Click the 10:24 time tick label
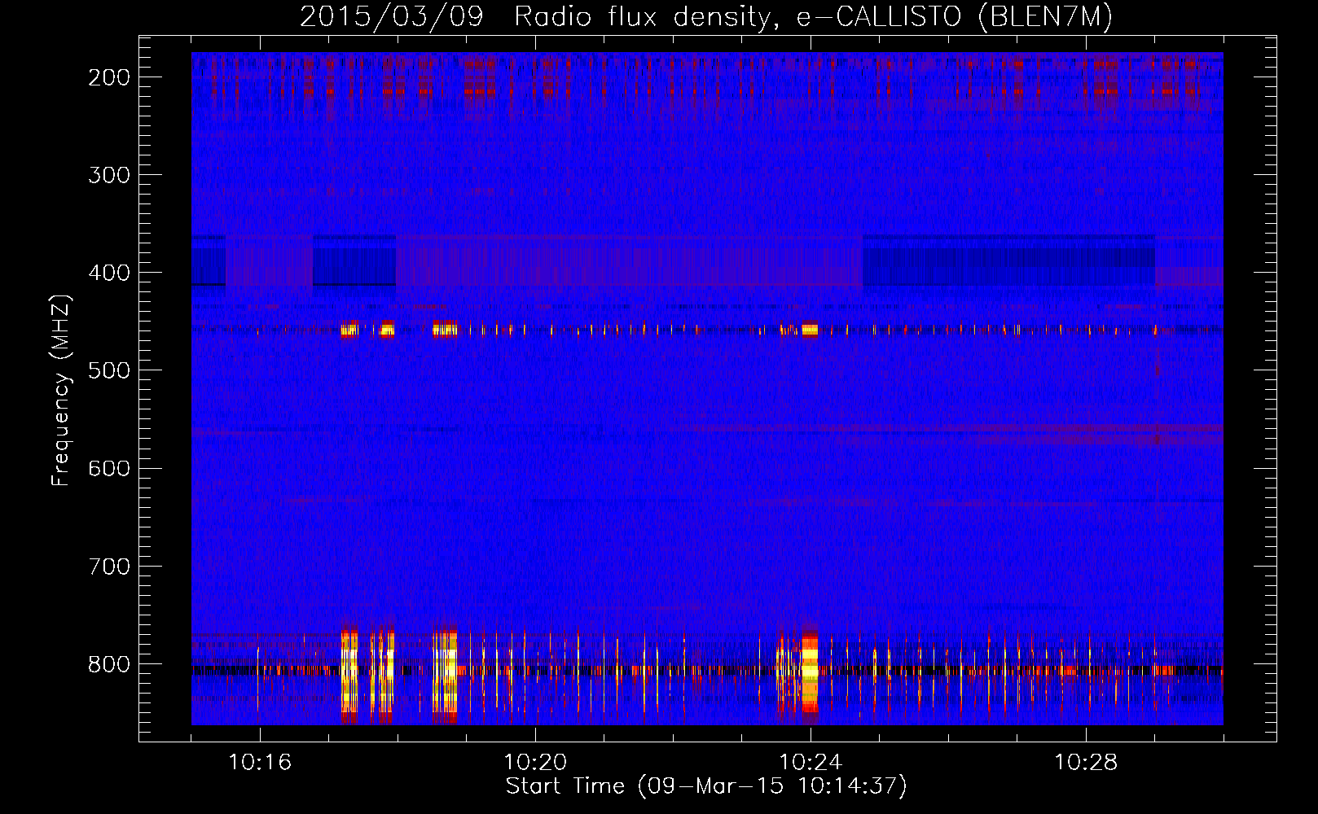This screenshot has height=814, width=1318. tap(811, 762)
